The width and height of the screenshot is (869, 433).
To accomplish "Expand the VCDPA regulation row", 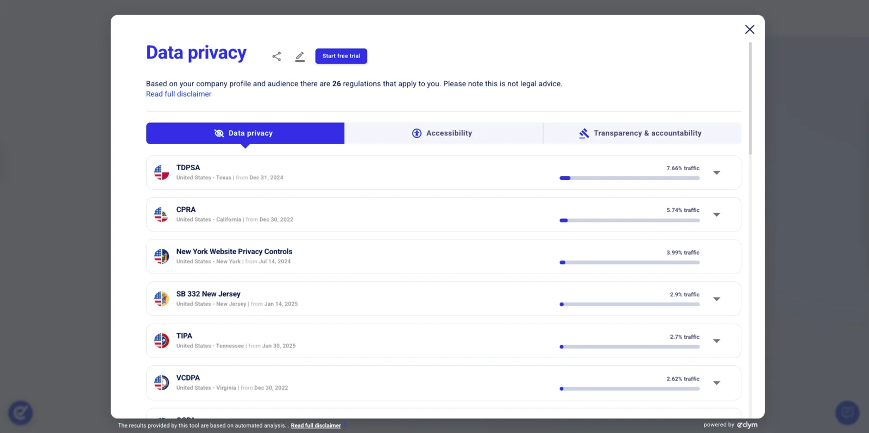I will 716,383.
